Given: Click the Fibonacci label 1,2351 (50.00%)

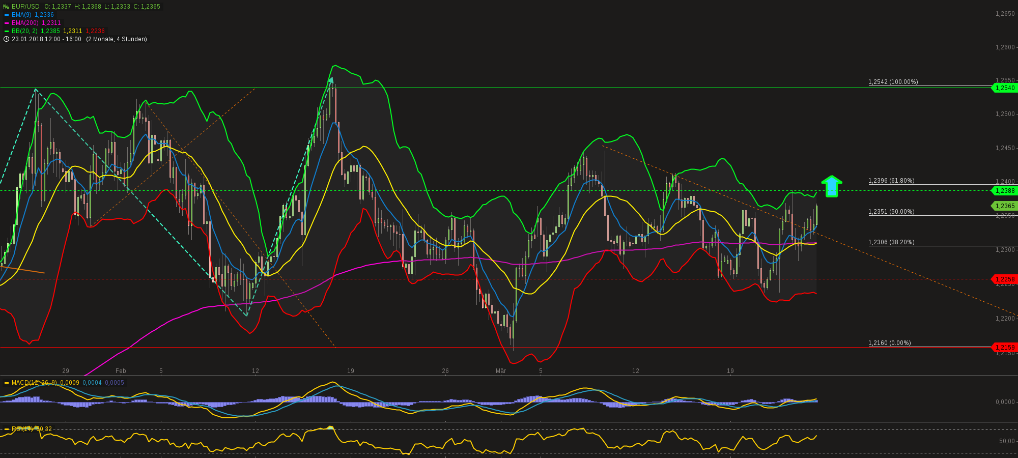Looking at the screenshot, I should 891,212.
